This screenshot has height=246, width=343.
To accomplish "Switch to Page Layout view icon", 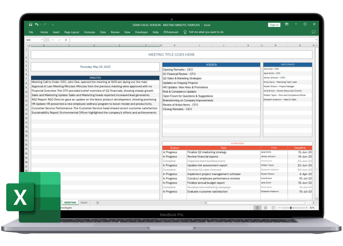I will point(265,208).
